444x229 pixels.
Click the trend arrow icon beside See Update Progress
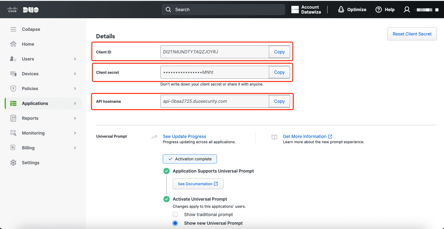[154, 137]
